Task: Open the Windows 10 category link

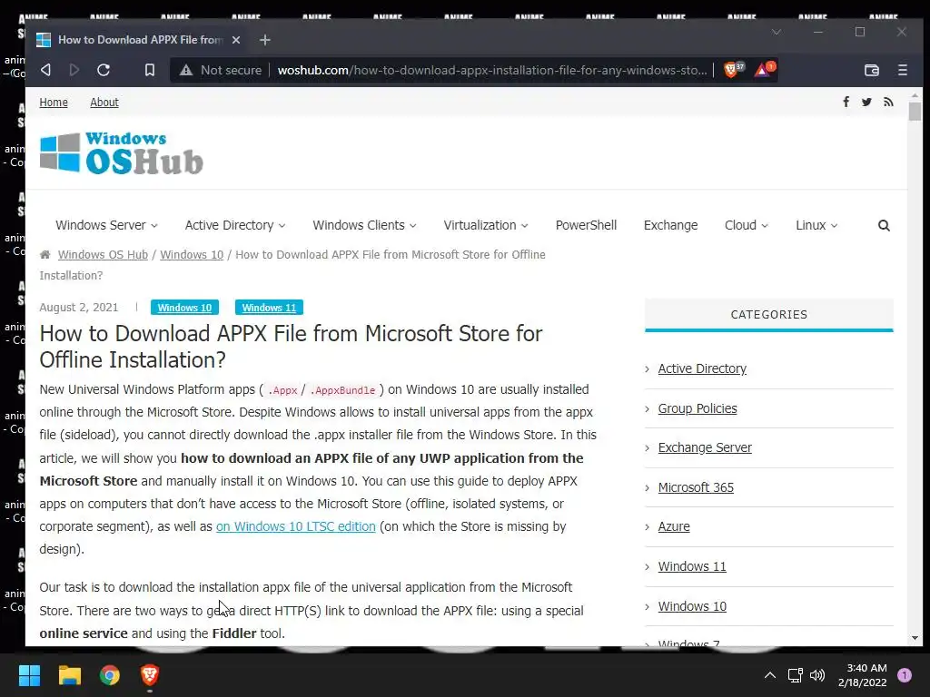Action: tap(692, 606)
